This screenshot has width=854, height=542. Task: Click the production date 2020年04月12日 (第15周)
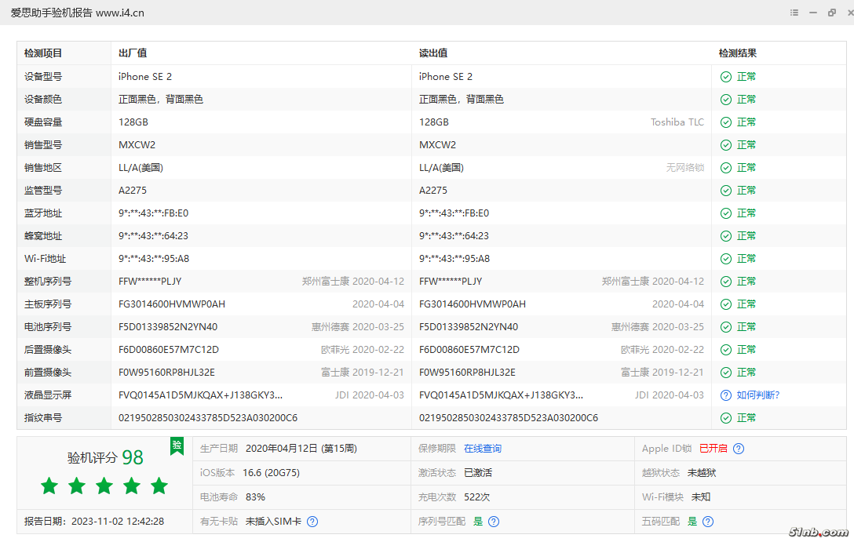click(301, 449)
